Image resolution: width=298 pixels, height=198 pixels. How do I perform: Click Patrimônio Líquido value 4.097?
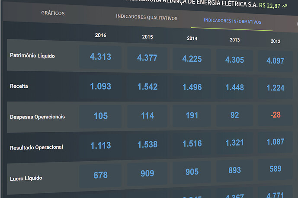275,61
